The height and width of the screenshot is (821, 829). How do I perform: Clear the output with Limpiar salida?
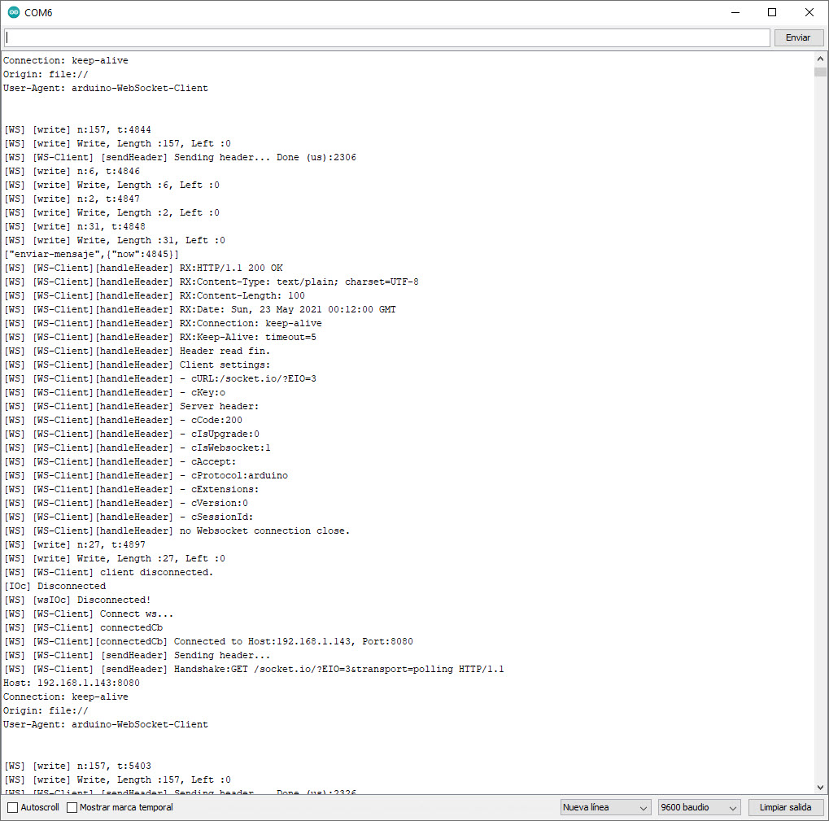click(786, 807)
